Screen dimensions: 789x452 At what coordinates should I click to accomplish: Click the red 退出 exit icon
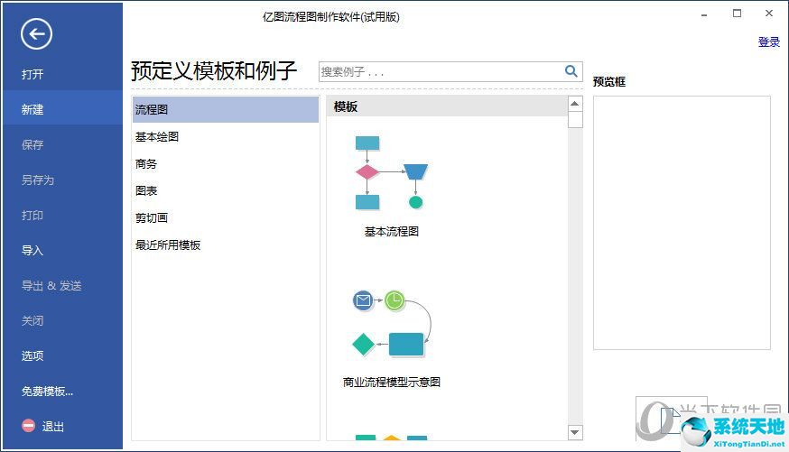pyautogui.click(x=29, y=426)
